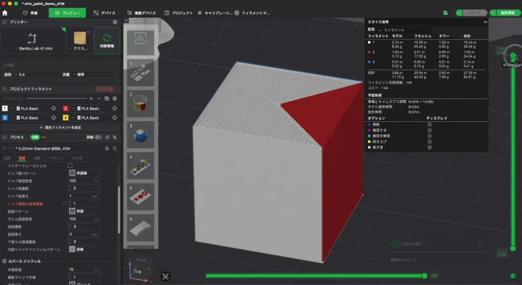Viewport: 522px width, 285px height.
Task: Switch to Preview (プレビュー) tab
Action: pyautogui.click(x=67, y=13)
